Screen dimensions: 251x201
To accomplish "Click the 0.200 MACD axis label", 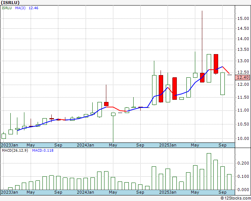I will point(243,163).
